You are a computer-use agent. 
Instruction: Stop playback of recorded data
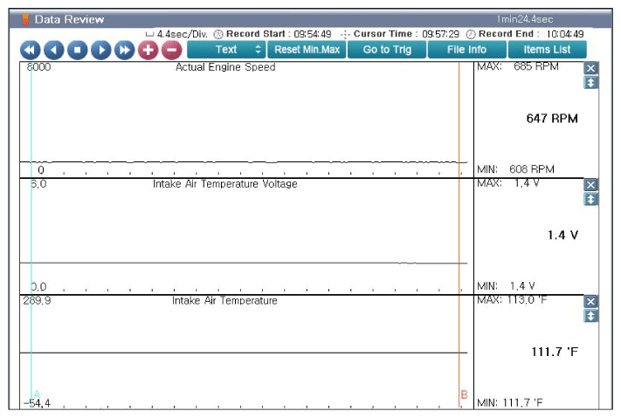click(x=77, y=50)
